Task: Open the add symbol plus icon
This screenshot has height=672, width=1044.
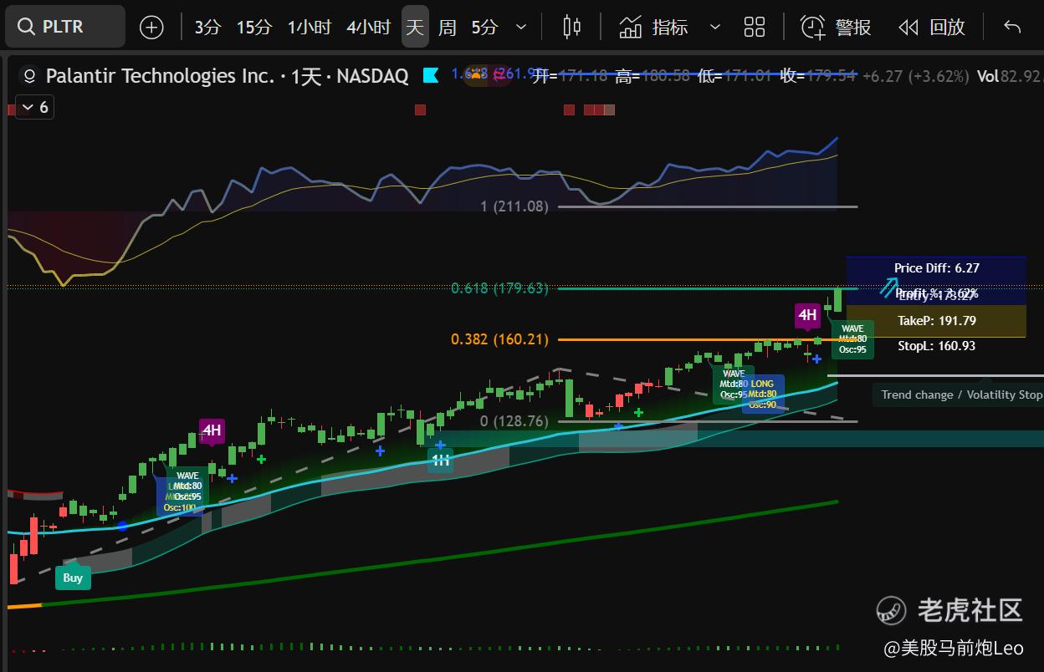Action: (x=151, y=27)
